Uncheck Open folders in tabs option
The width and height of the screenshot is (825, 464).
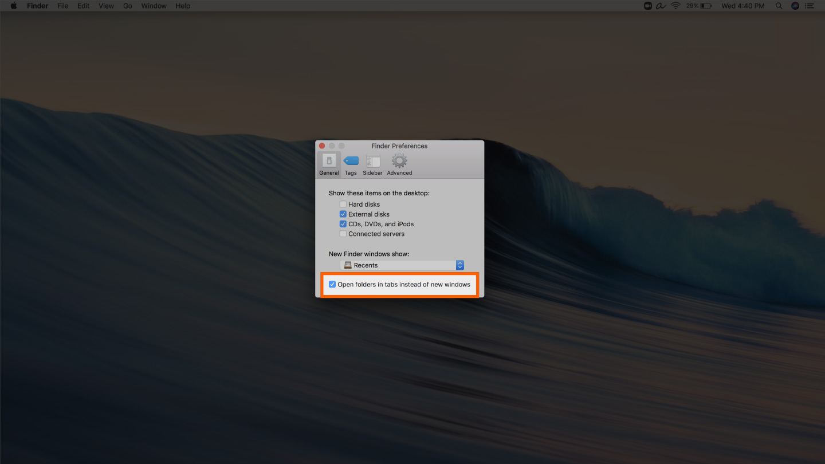[x=332, y=284]
